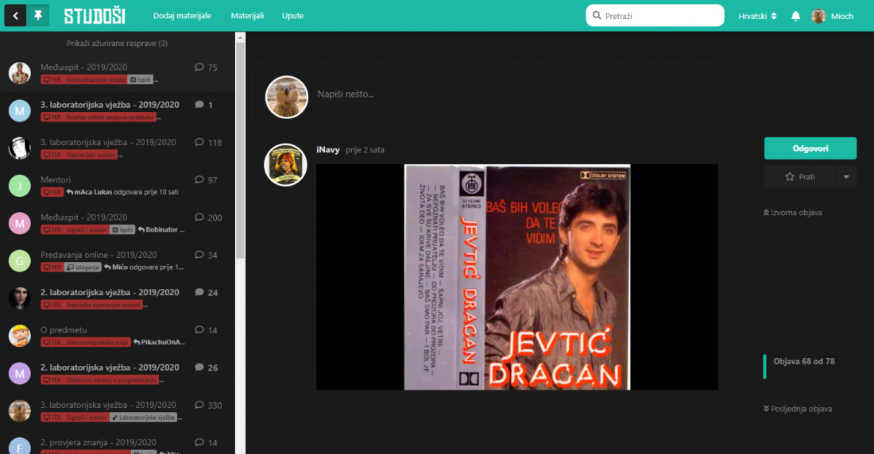
Task: Click filled comment icon next to 26
Action: [199, 367]
